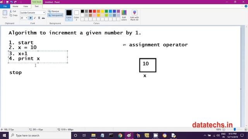This screenshot has height=139, width=248.
Task: Click the Save icon in title bar
Action: (7, 2)
